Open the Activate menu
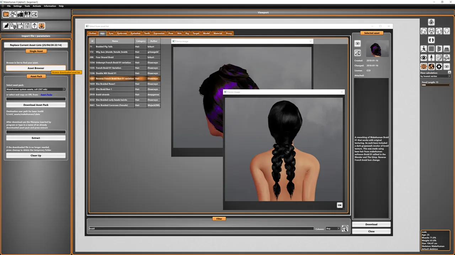The width and height of the screenshot is (455, 255). (x=37, y=6)
